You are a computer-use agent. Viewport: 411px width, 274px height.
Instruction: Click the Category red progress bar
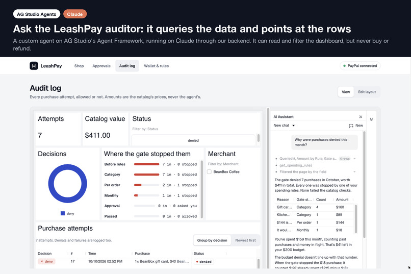click(x=146, y=175)
